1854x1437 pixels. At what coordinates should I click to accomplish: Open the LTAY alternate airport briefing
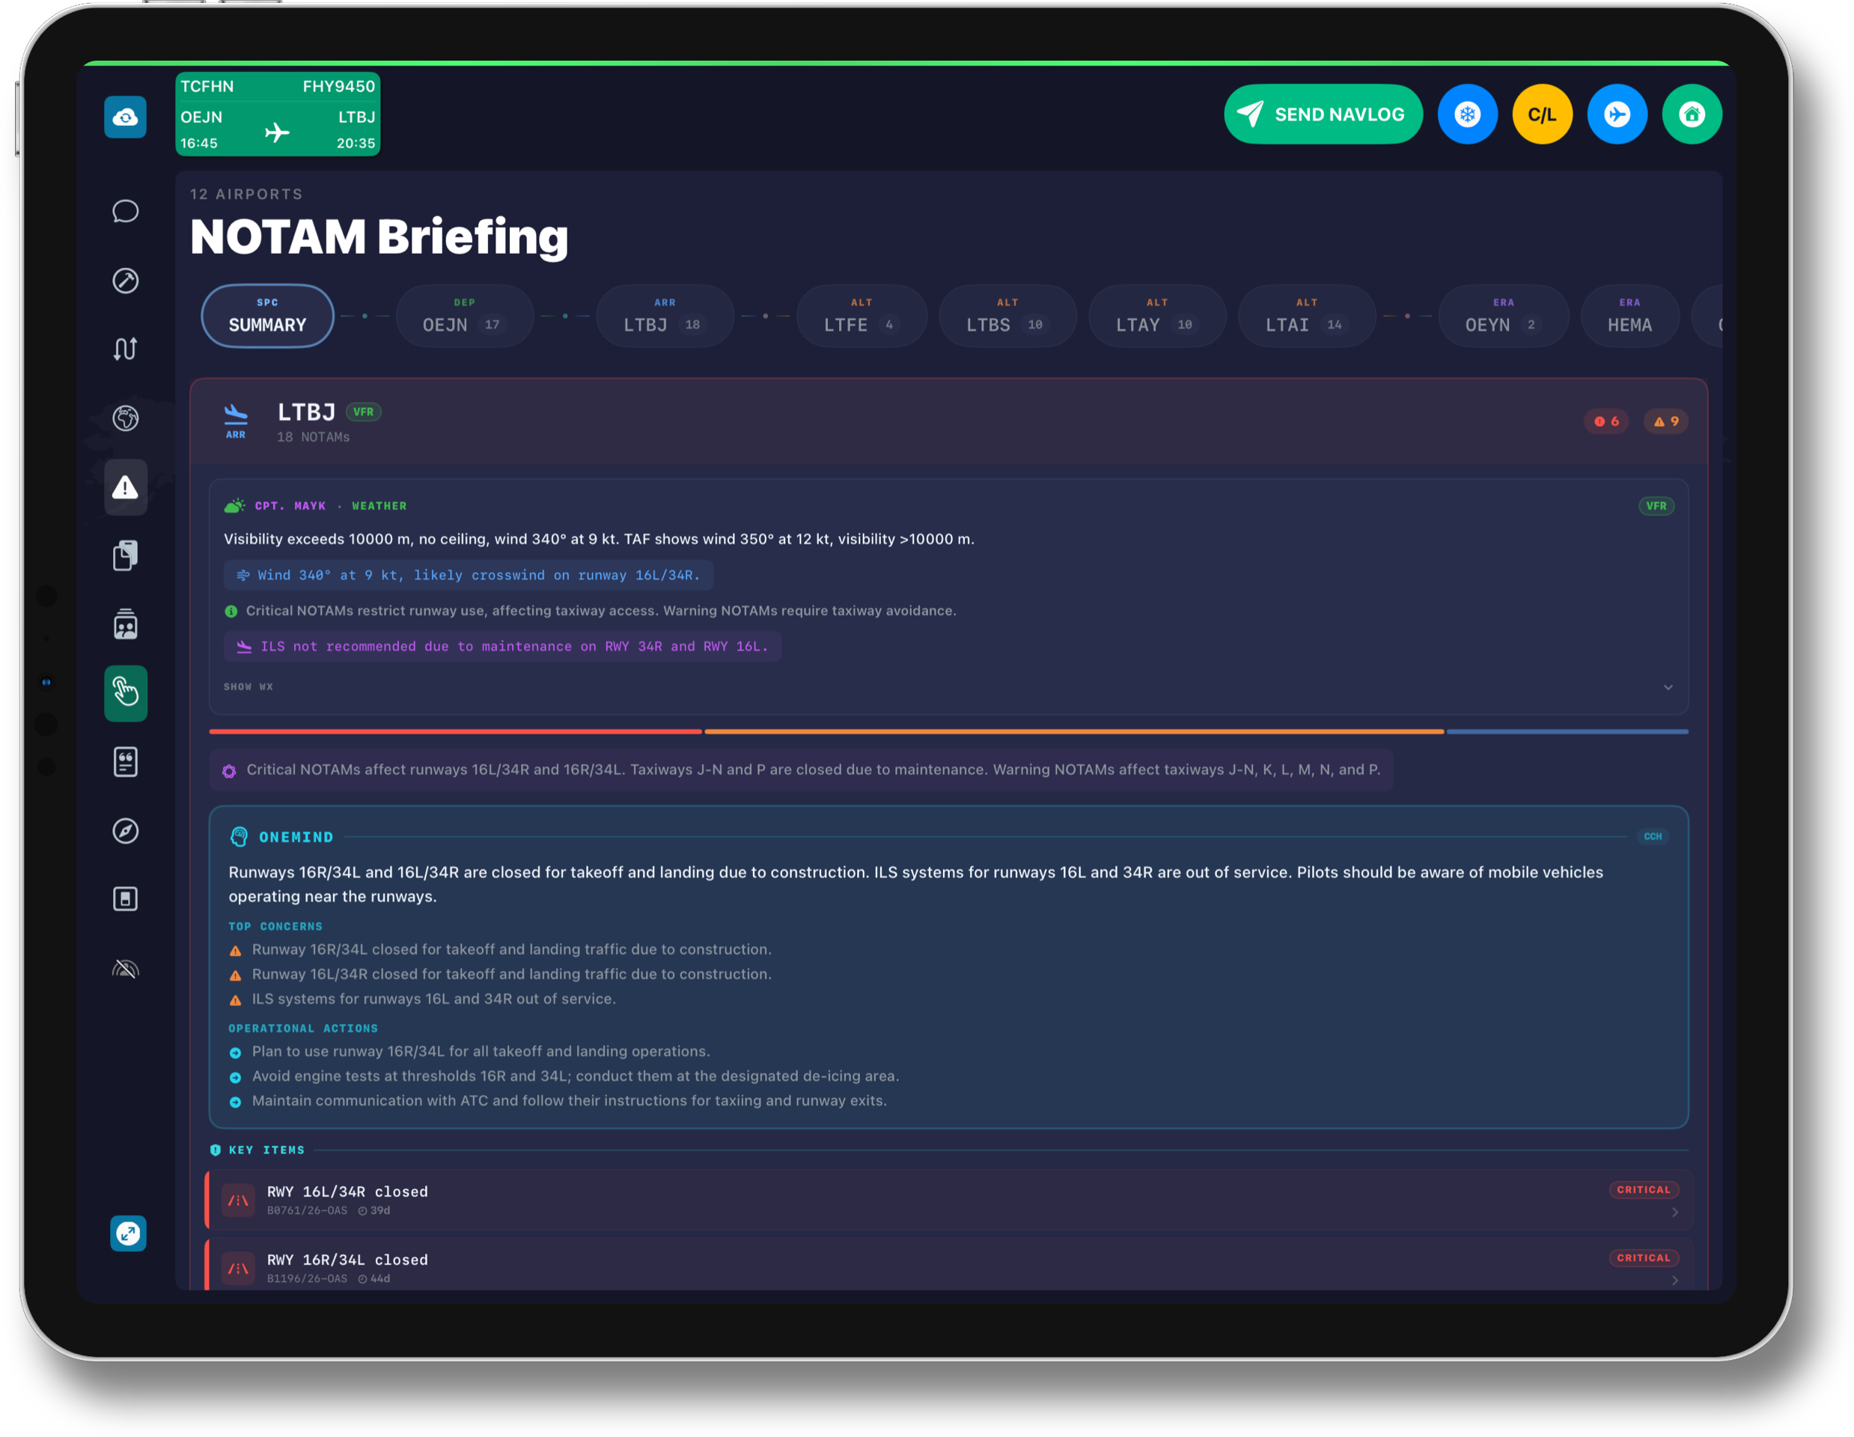click(x=1157, y=316)
